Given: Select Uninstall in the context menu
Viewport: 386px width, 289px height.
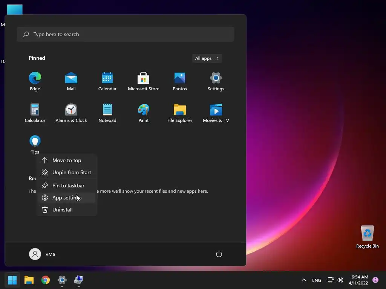Looking at the screenshot, I should coord(66,210).
